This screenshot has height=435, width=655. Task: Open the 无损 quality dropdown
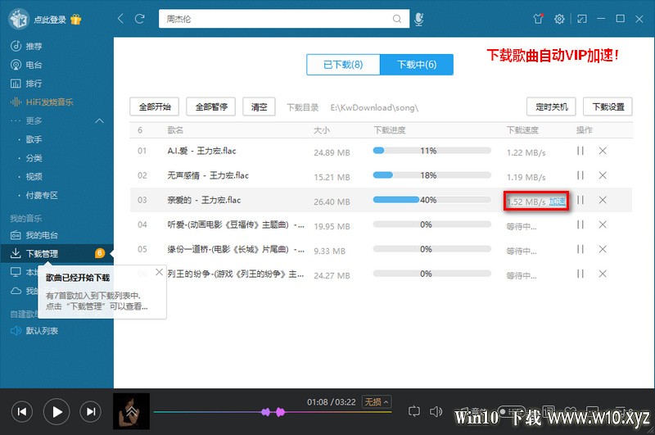click(x=377, y=402)
